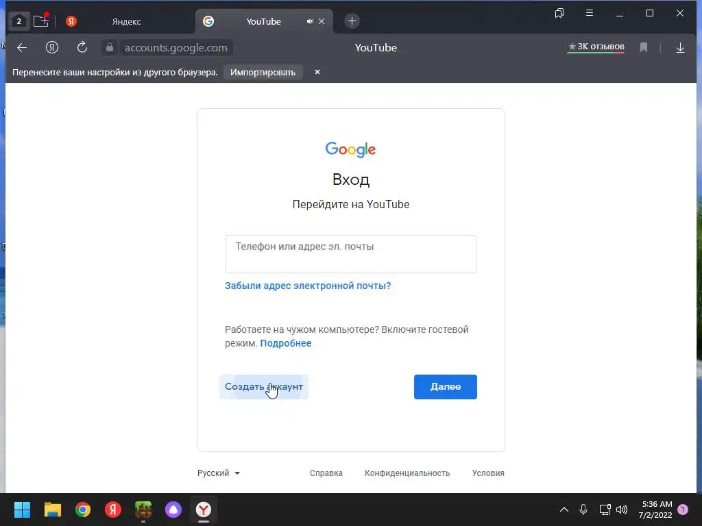Open the volume speaker tray icon
The height and width of the screenshot is (526, 702).
click(x=622, y=510)
